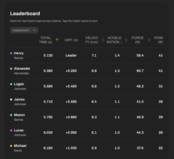Click force value 48.2

tap(140, 86)
